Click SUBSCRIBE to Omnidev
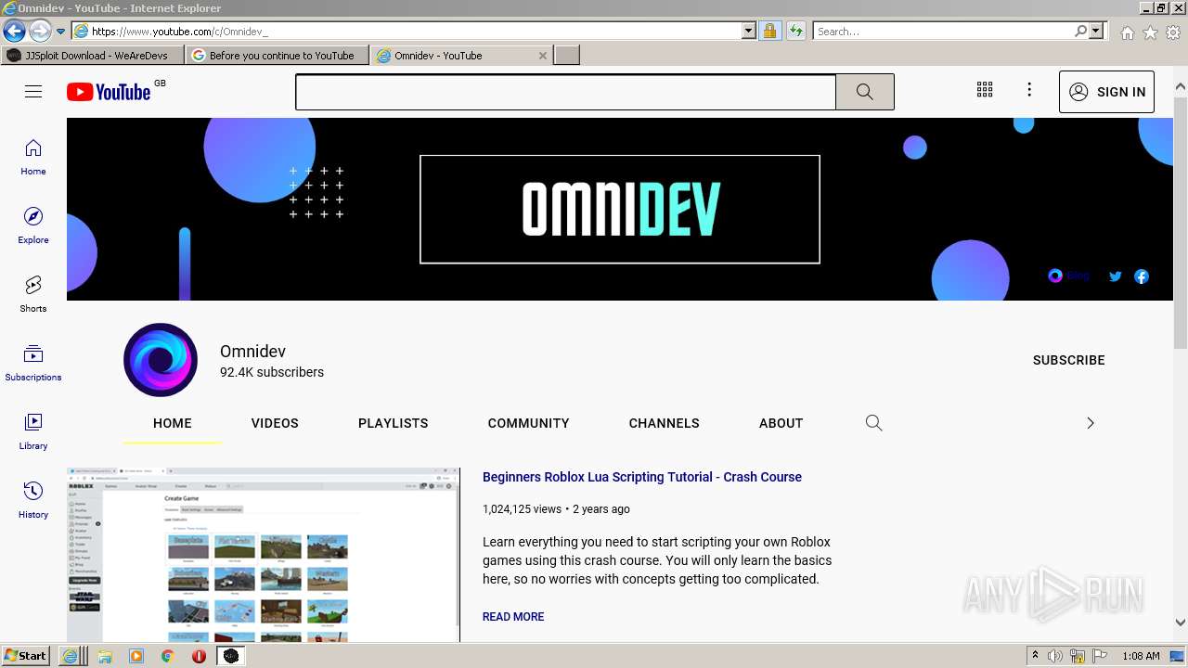This screenshot has height=668, width=1188. tap(1069, 360)
